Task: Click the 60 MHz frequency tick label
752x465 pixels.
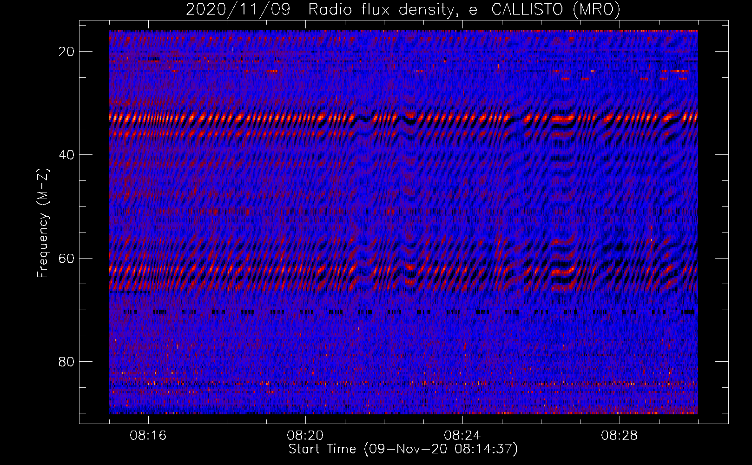Action: click(66, 258)
